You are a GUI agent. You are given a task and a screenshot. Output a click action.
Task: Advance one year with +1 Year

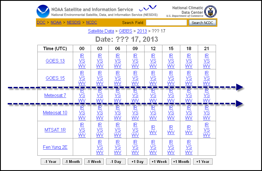[203, 162]
